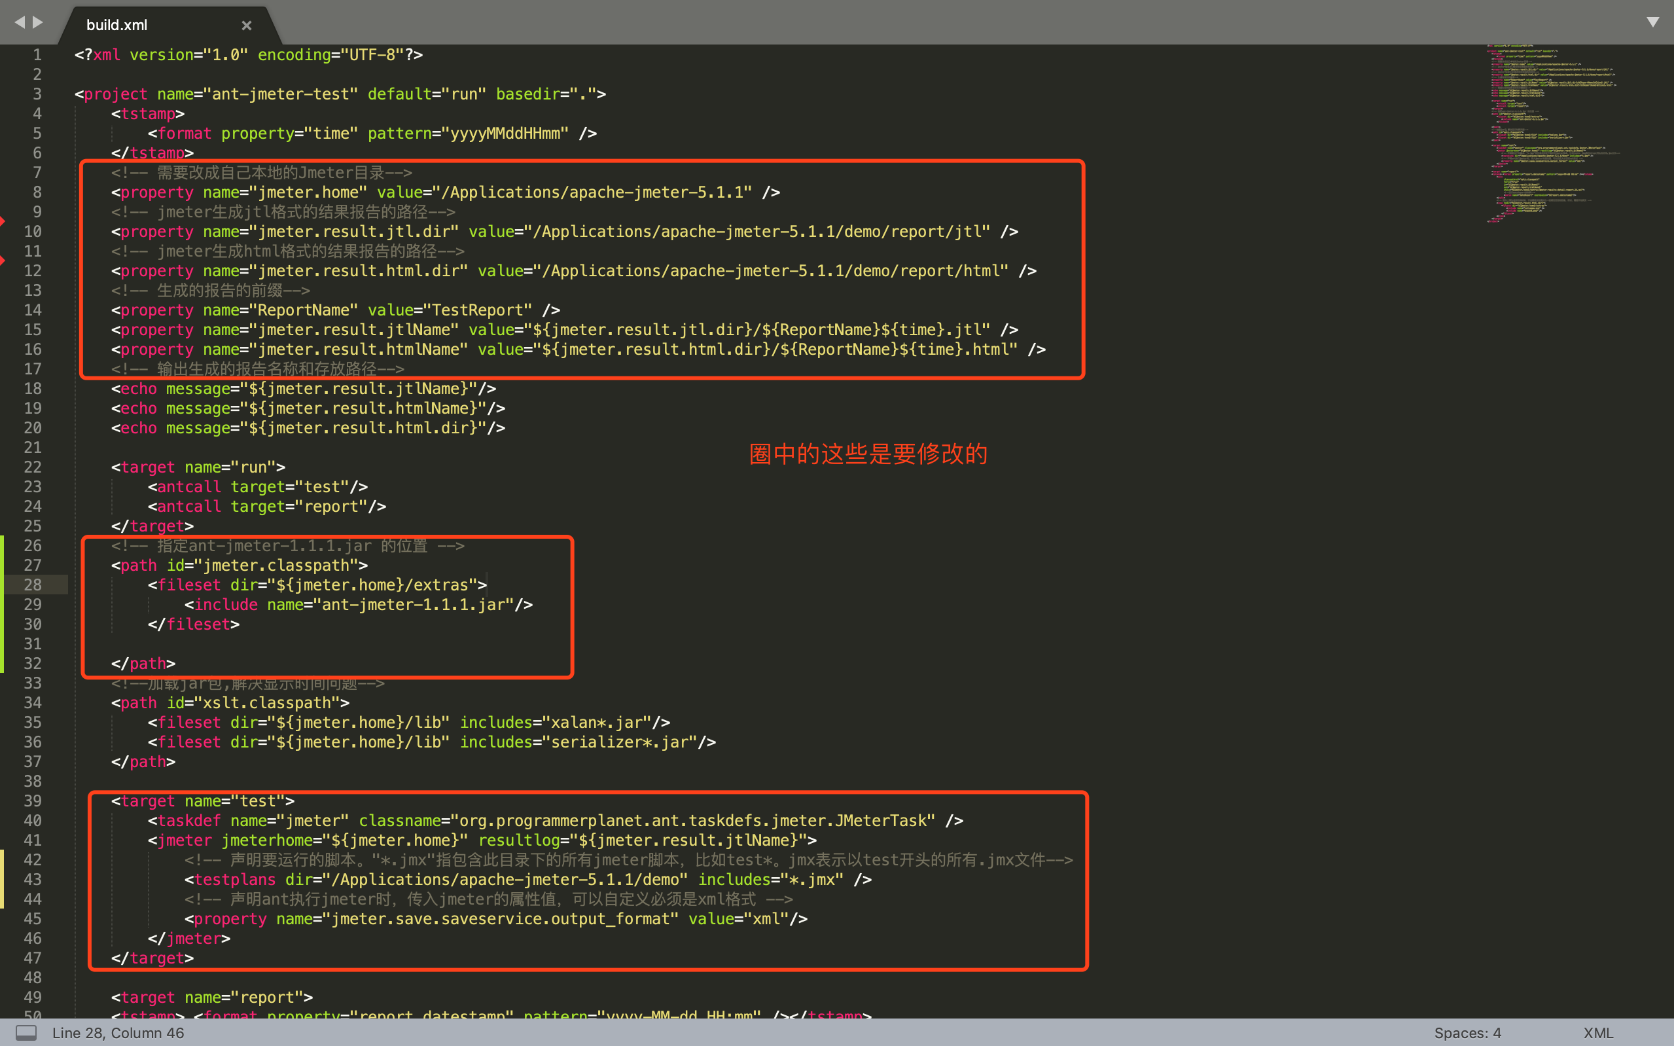Click the jmeter.result.html.dir property name
Viewport: 1674px width, 1046px height.
[x=363, y=271]
